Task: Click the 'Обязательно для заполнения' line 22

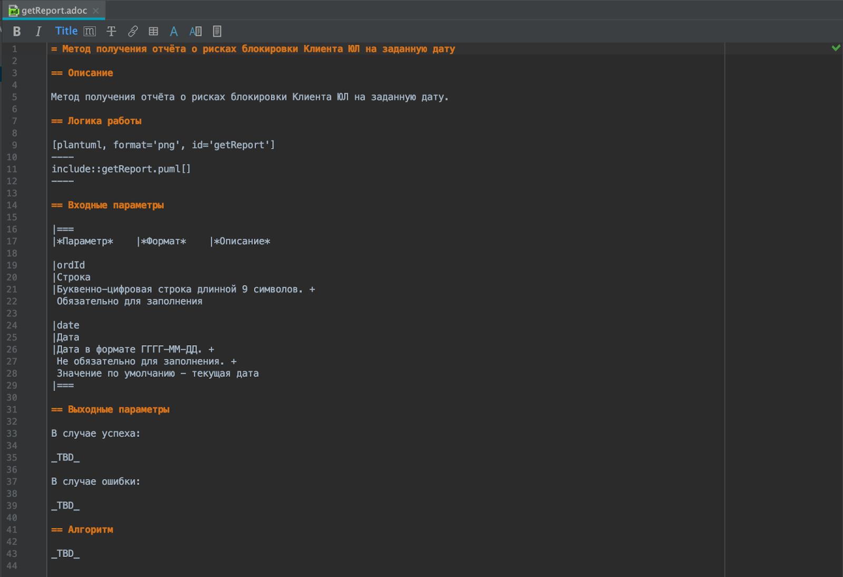Action: tap(130, 301)
